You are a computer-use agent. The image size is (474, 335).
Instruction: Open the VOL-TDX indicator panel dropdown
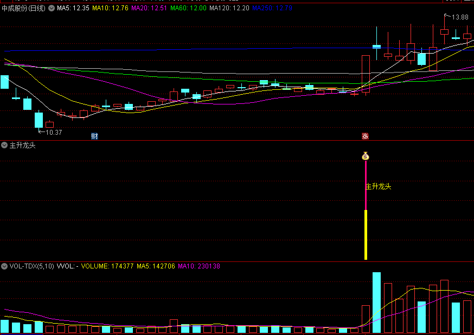click(x=4, y=266)
